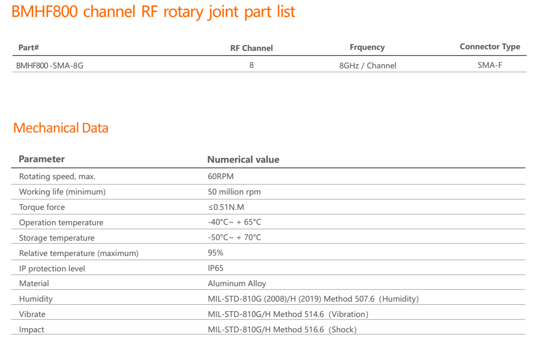Select the RF Channel column header
Viewport: 536px width, 353px height.
pos(251,48)
